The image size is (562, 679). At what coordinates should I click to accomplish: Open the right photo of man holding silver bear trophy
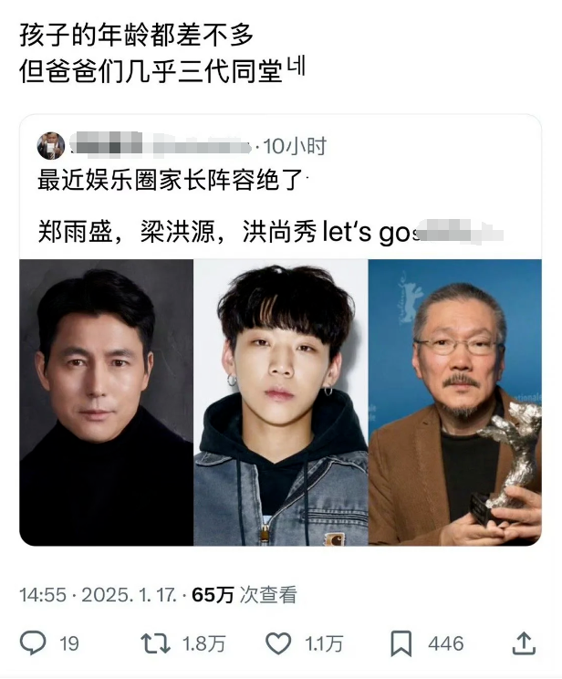tap(455, 402)
